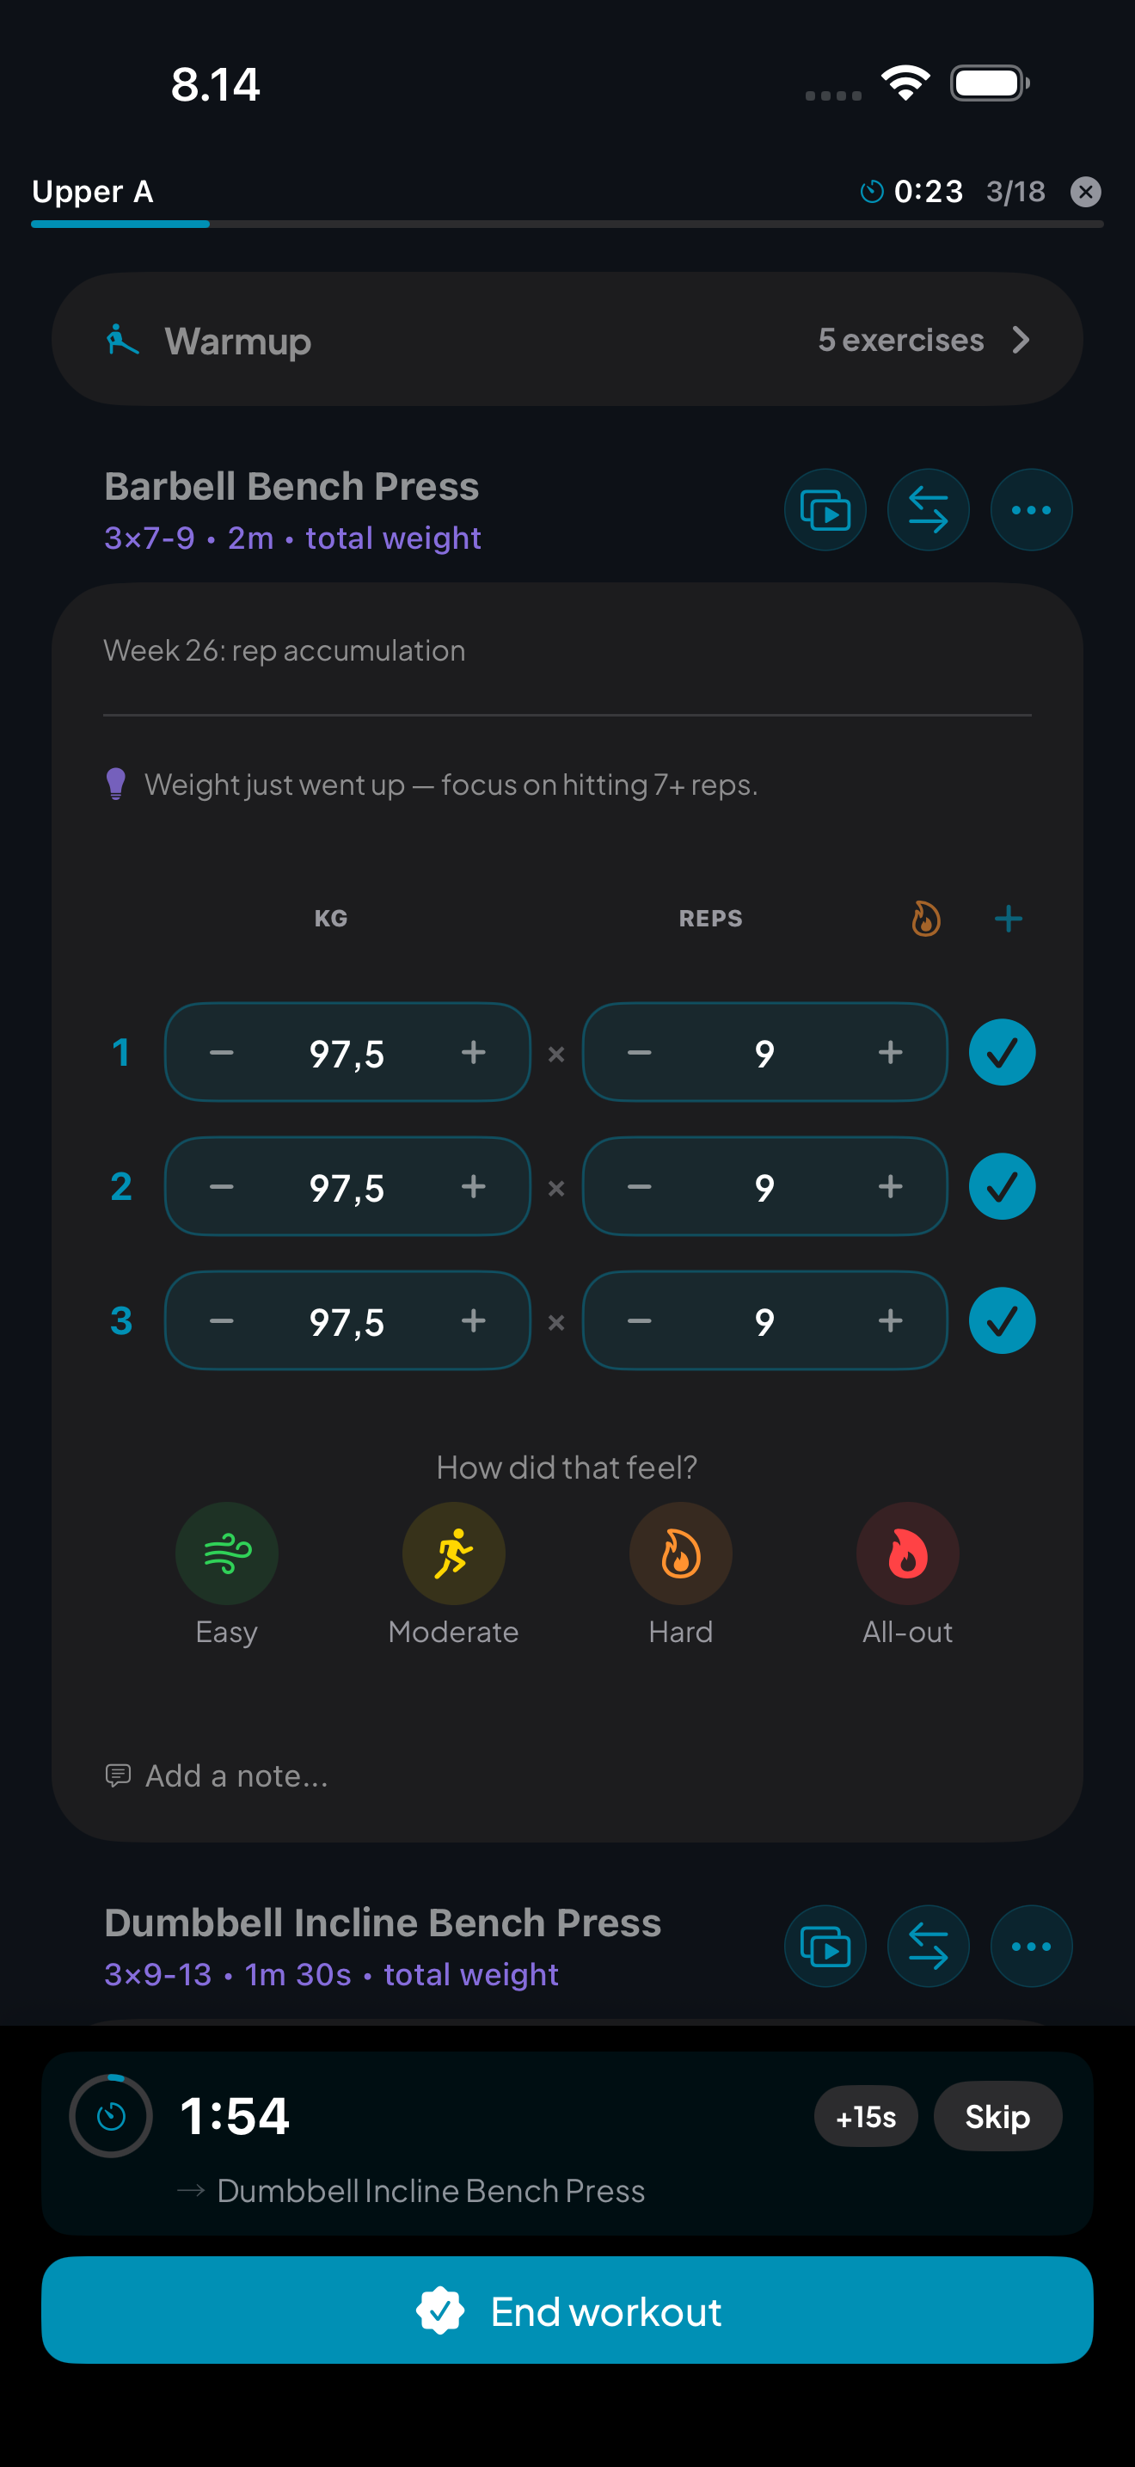
Task: Tap the rest timer icon next to 1:54
Action: [109, 2117]
